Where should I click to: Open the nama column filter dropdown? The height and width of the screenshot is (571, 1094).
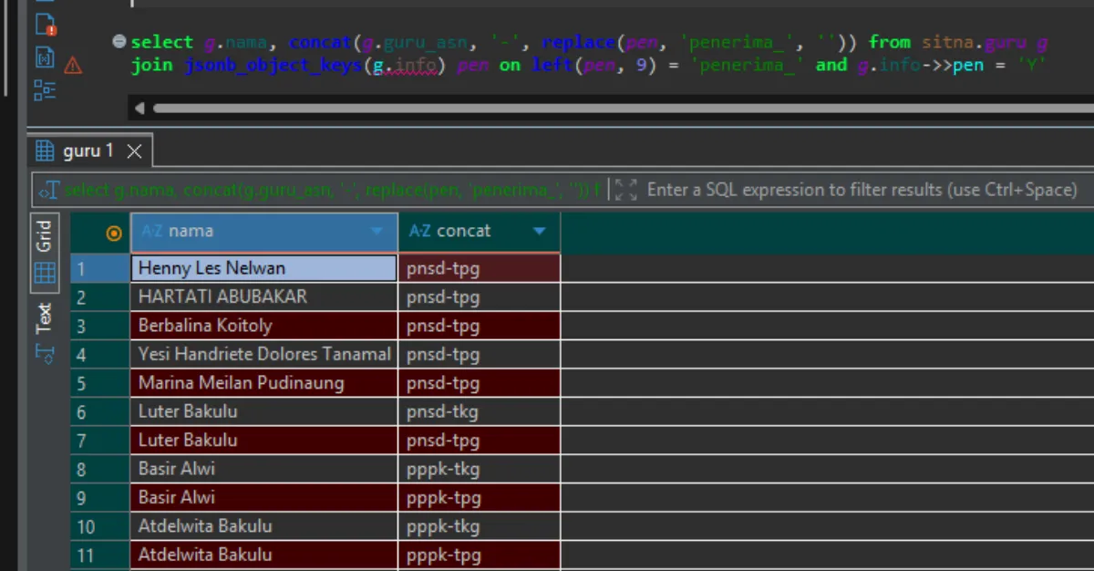click(x=377, y=232)
